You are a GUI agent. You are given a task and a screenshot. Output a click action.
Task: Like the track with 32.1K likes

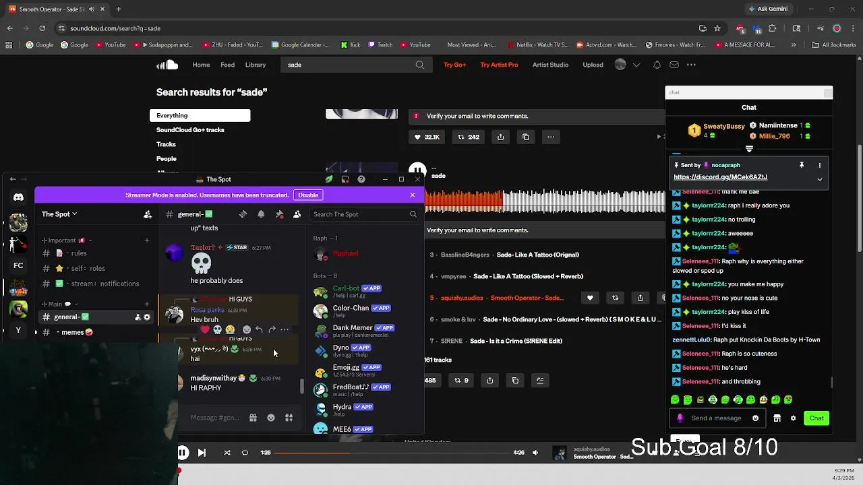click(427, 137)
